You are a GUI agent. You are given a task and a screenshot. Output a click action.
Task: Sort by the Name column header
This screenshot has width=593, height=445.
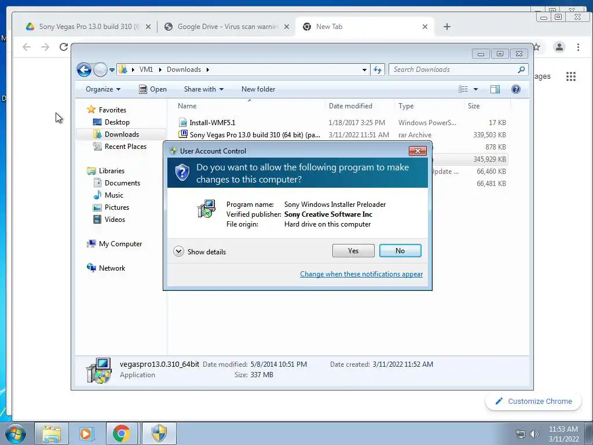[x=187, y=106]
